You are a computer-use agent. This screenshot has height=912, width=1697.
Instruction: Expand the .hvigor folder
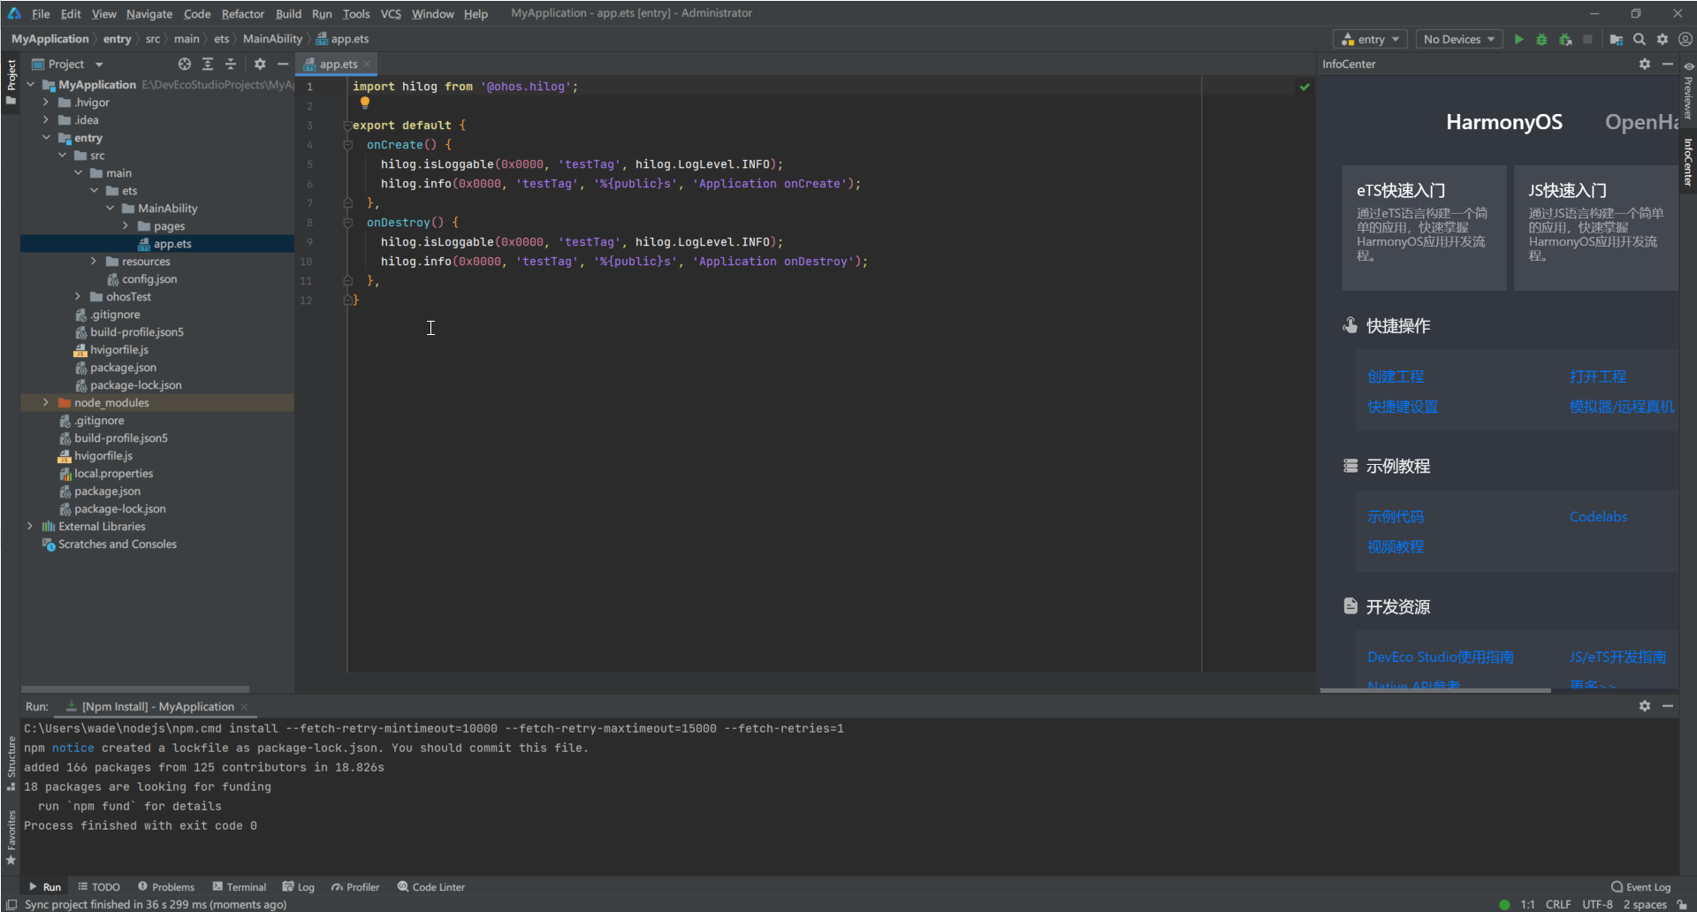coord(46,103)
